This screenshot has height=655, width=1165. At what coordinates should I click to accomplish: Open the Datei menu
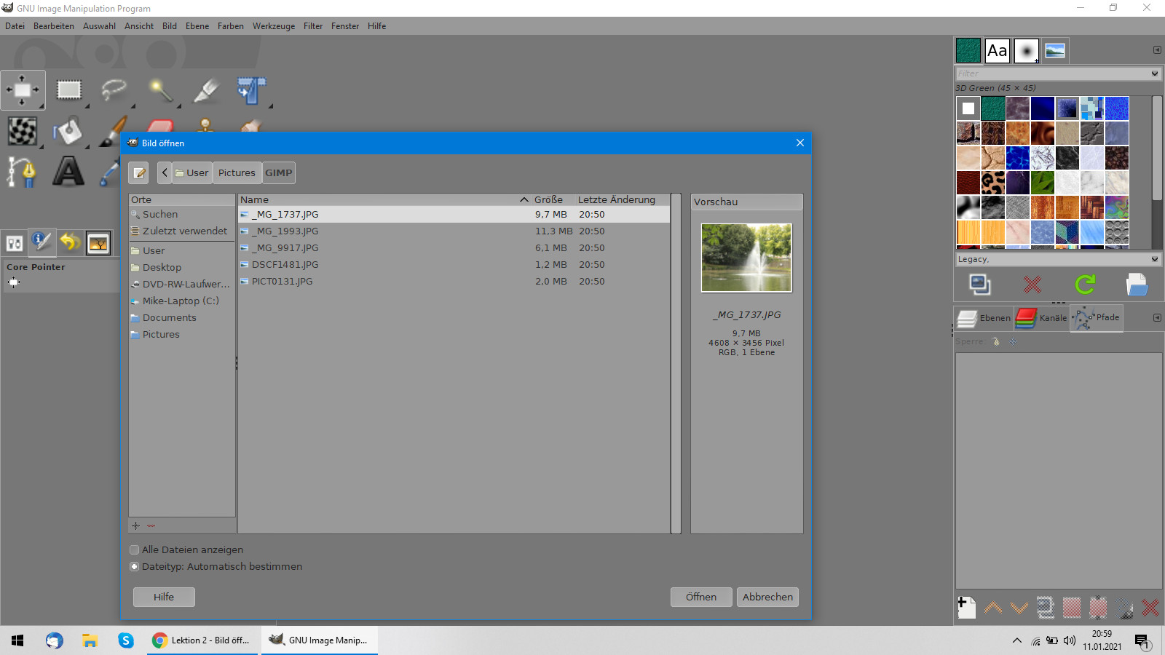click(15, 26)
